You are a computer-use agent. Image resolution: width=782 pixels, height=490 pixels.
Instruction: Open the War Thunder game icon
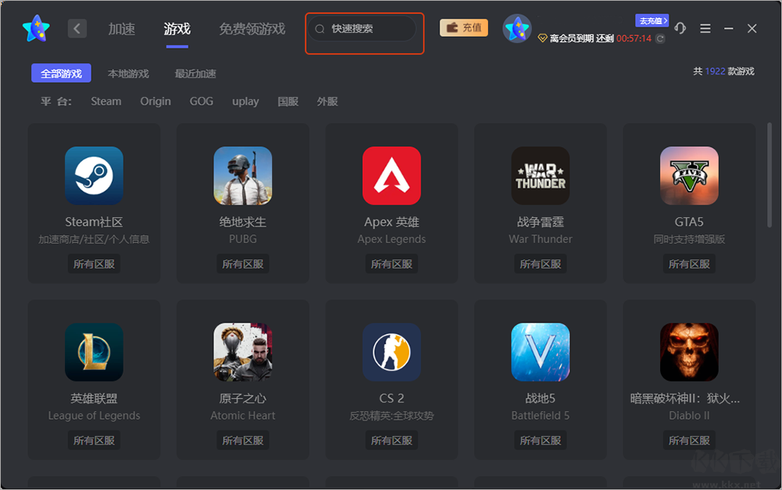[x=540, y=176]
